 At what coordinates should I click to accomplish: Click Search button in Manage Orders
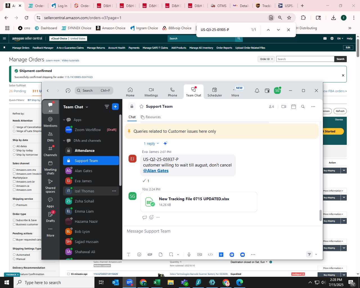[x=341, y=59]
